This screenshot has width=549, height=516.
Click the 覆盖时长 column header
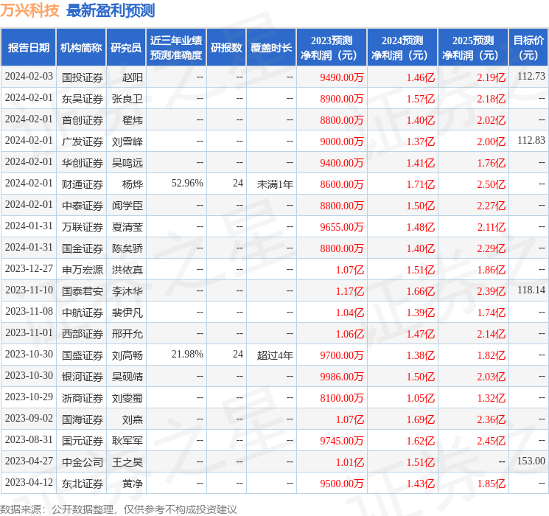[271, 48]
